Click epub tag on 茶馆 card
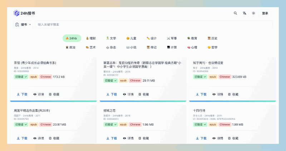Viewport: 286px width, 151px height. coord(34,77)
